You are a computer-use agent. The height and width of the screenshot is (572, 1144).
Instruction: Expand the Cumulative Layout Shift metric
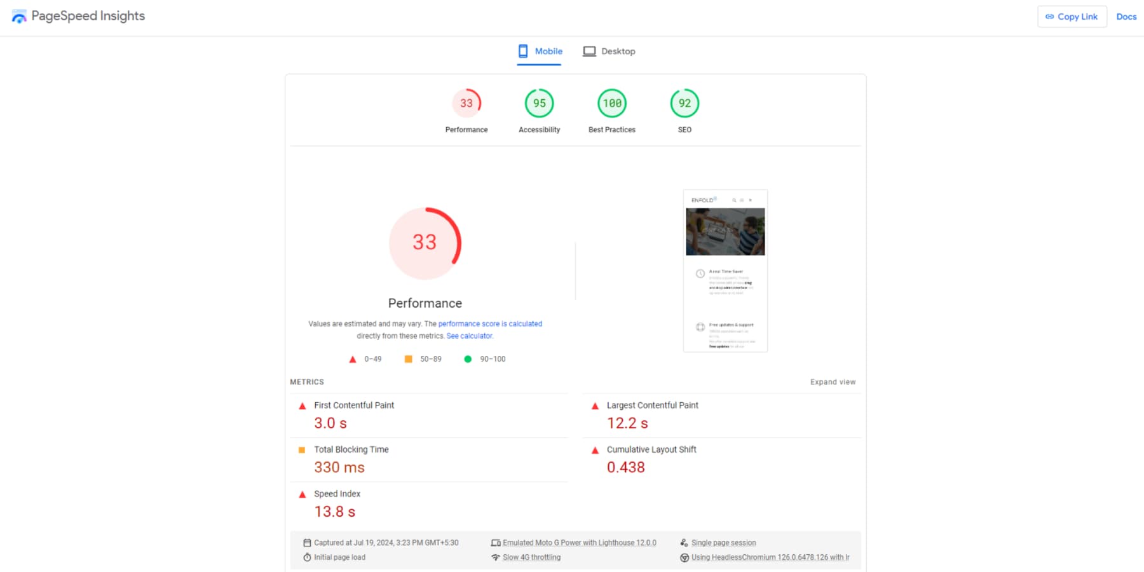651,449
